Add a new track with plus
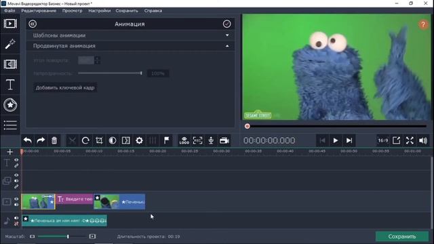 tap(9, 152)
